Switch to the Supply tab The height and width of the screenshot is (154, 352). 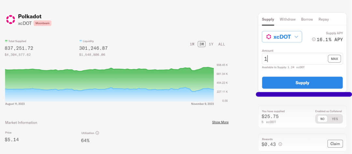point(268,19)
